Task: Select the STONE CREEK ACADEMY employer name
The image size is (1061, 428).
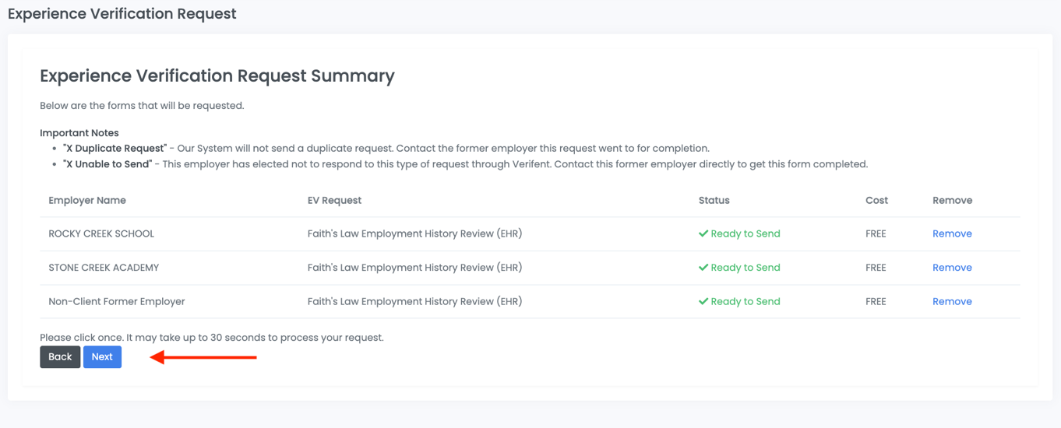Action: coord(104,268)
